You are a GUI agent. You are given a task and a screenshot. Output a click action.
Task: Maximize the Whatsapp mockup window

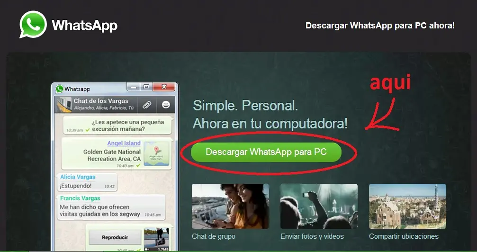(146, 87)
